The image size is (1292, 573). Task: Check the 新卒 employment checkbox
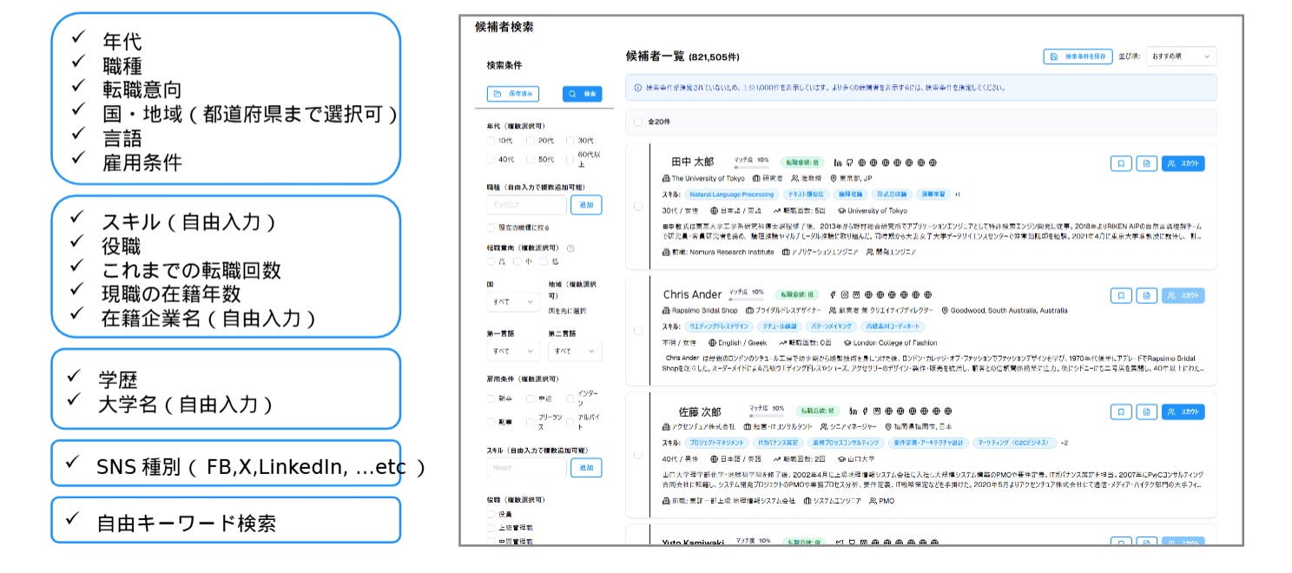click(491, 398)
